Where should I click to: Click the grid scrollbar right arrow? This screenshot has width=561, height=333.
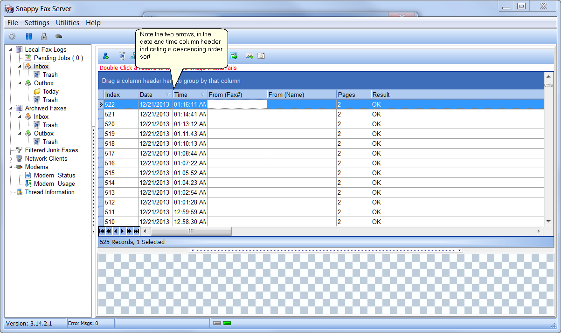[539, 231]
